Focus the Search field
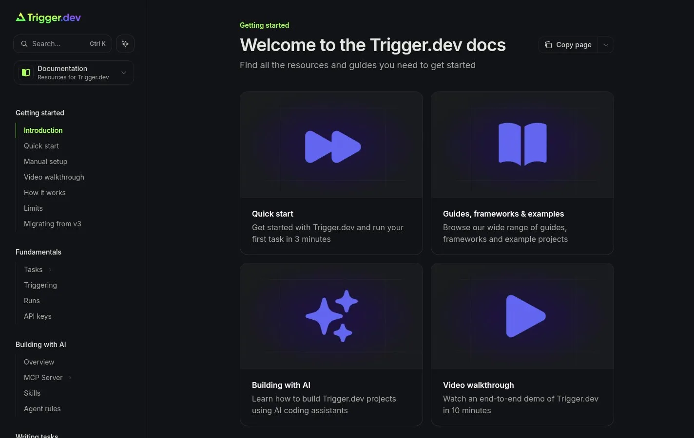 click(62, 44)
